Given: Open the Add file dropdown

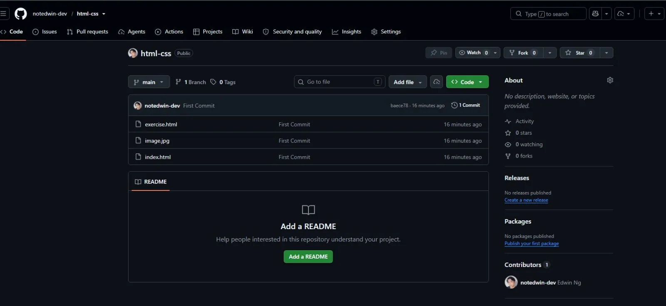Looking at the screenshot, I should [408, 82].
